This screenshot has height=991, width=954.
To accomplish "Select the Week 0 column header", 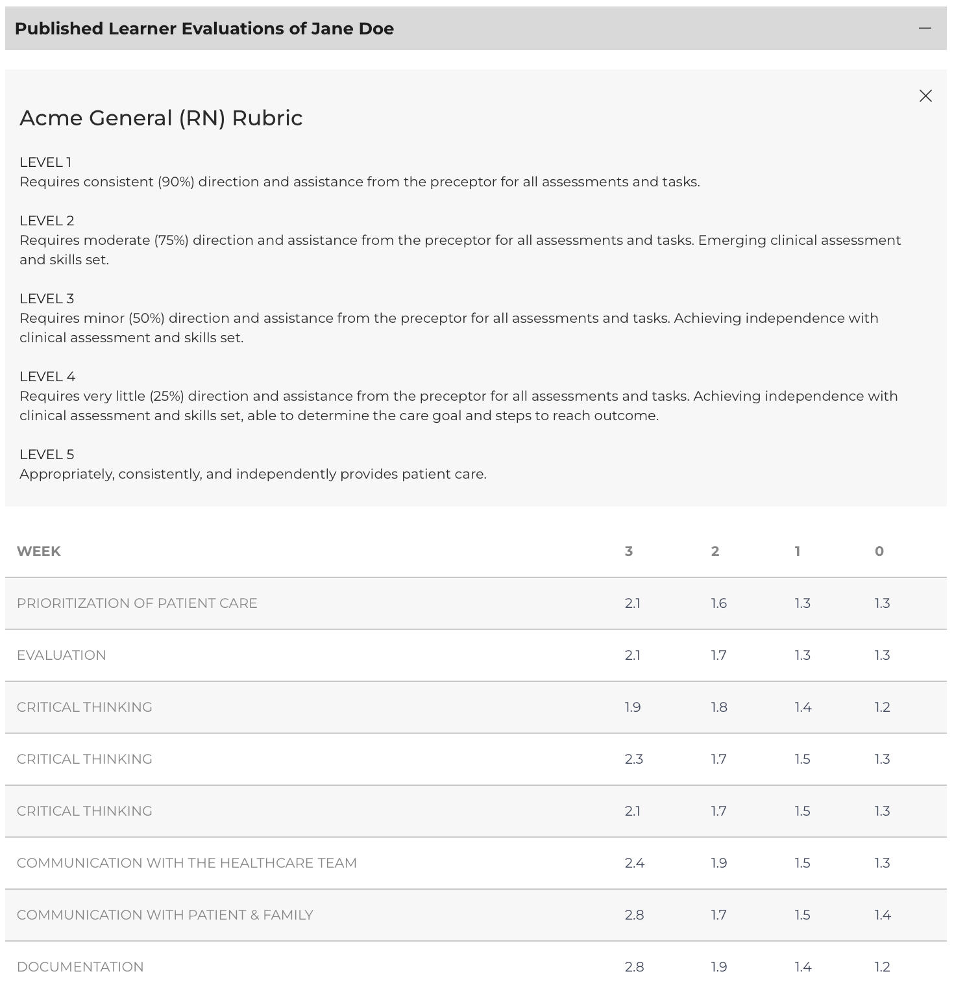I will 879,551.
